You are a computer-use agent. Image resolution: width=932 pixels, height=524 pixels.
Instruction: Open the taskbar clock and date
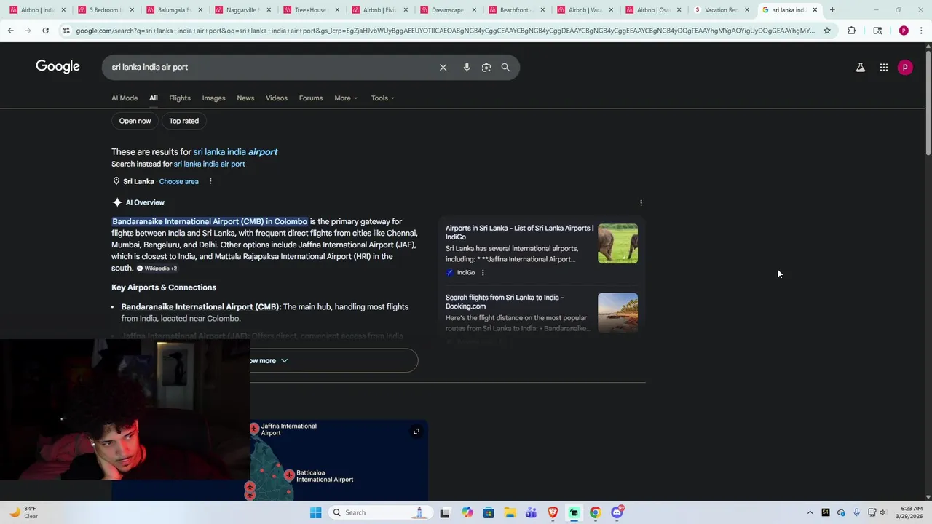911,512
